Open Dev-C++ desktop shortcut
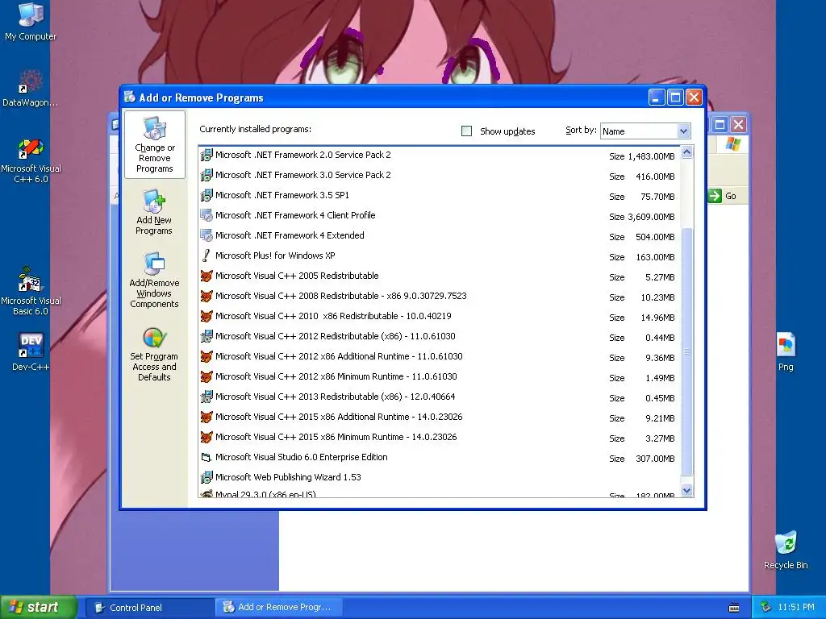The image size is (826, 619). 31,351
